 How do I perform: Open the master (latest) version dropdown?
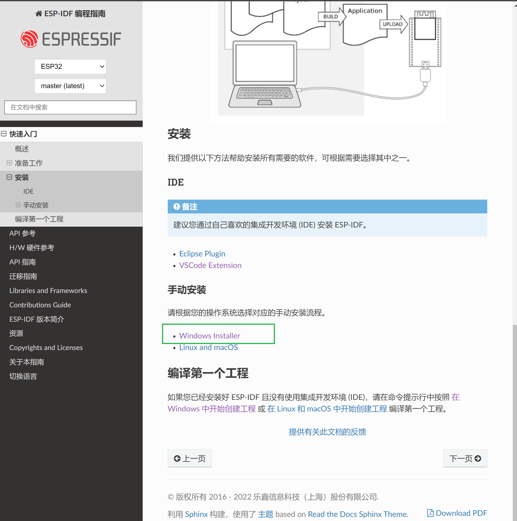tap(70, 86)
